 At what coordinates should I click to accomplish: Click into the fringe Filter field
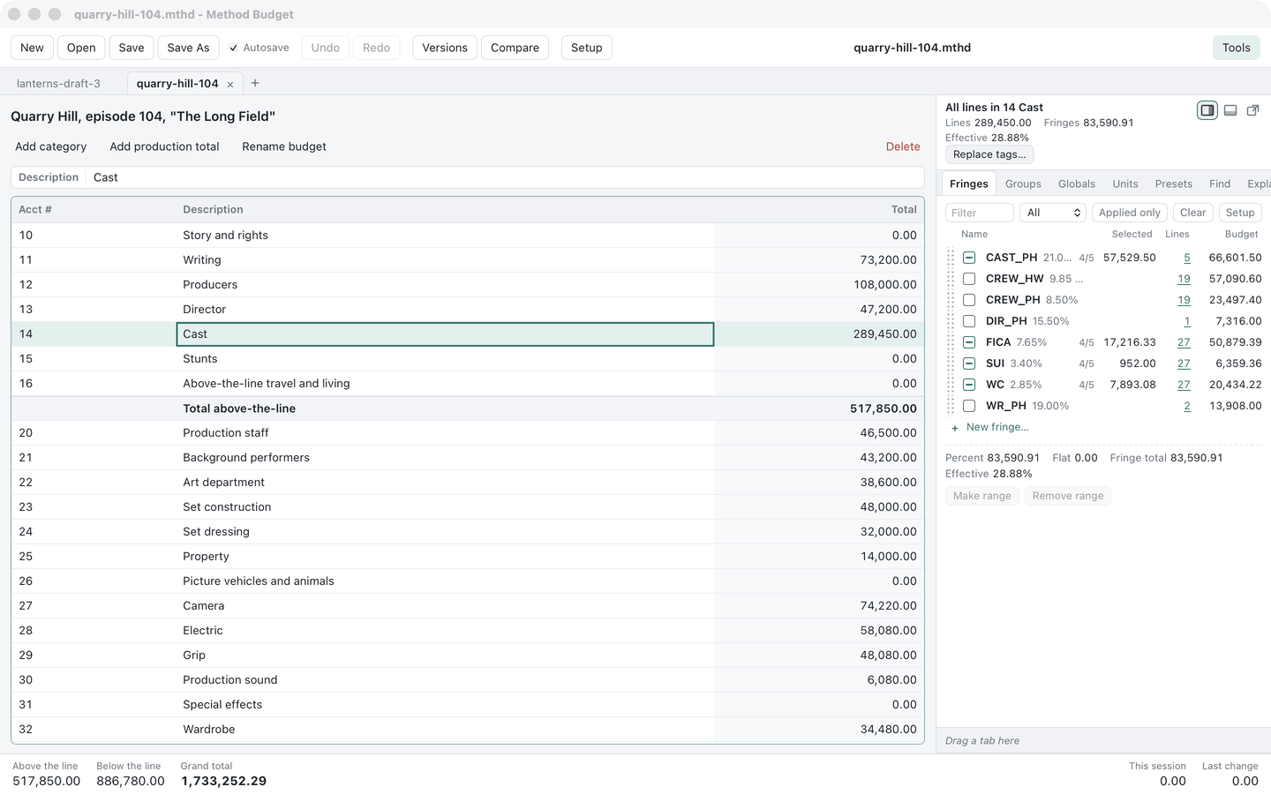tap(980, 213)
